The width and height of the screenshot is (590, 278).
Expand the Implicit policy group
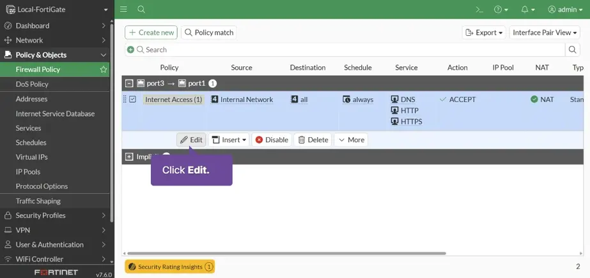[x=129, y=157]
